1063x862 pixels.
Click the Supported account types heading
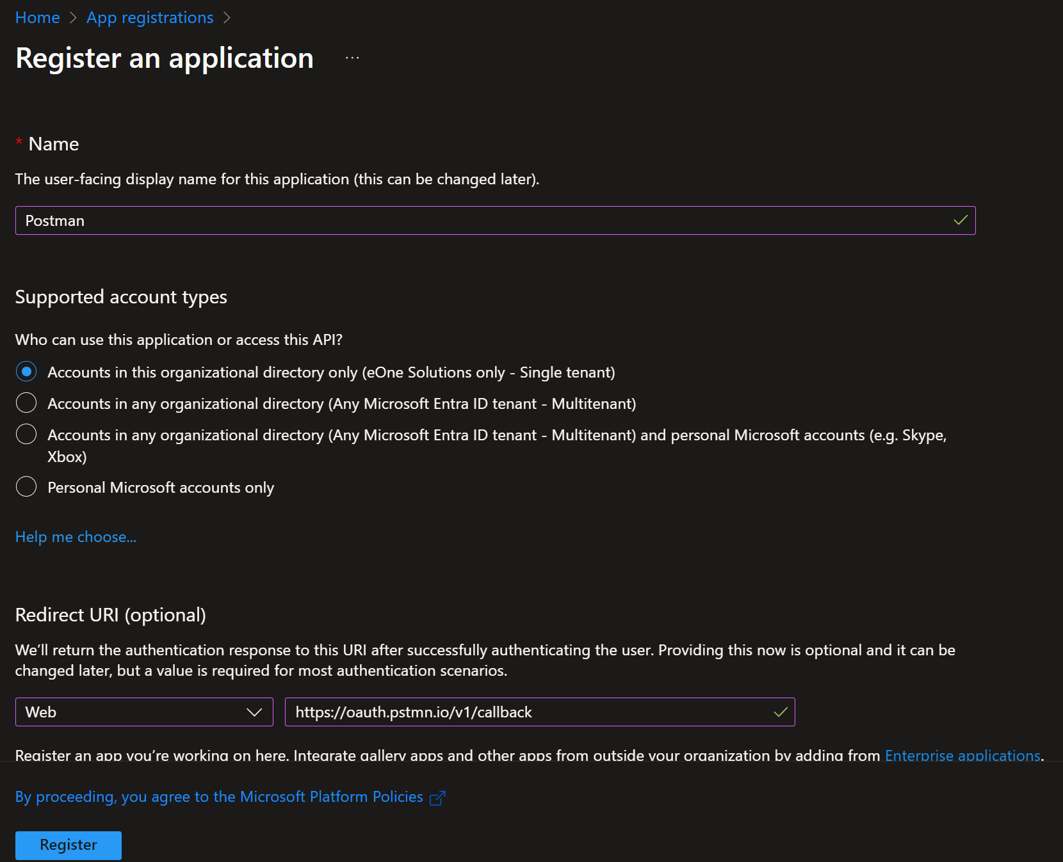pyautogui.click(x=121, y=297)
